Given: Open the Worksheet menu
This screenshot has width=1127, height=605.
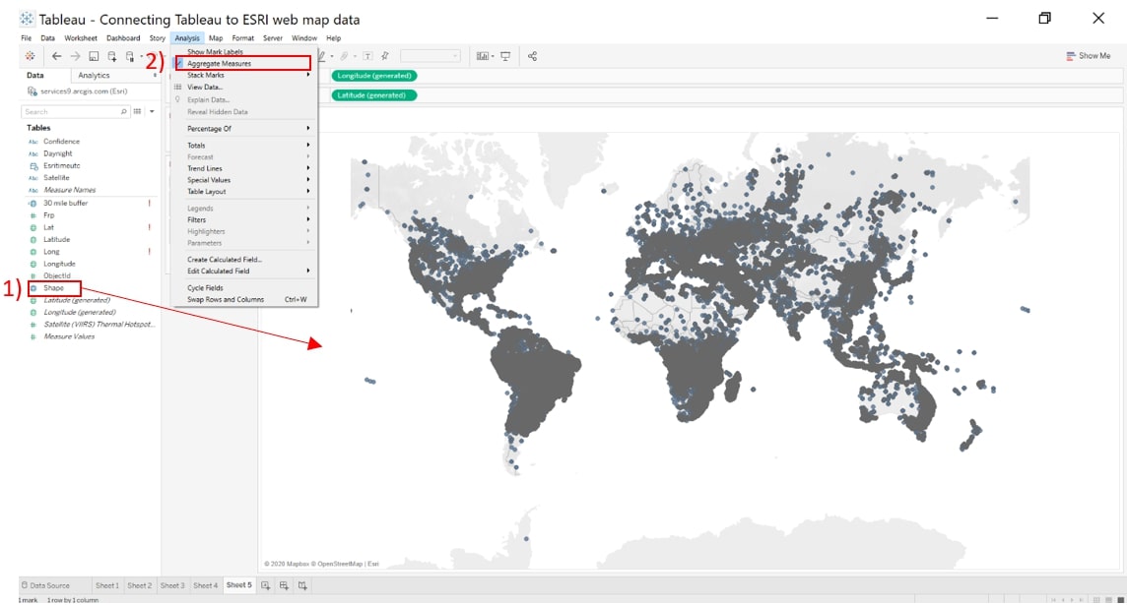Looking at the screenshot, I should pyautogui.click(x=81, y=38).
